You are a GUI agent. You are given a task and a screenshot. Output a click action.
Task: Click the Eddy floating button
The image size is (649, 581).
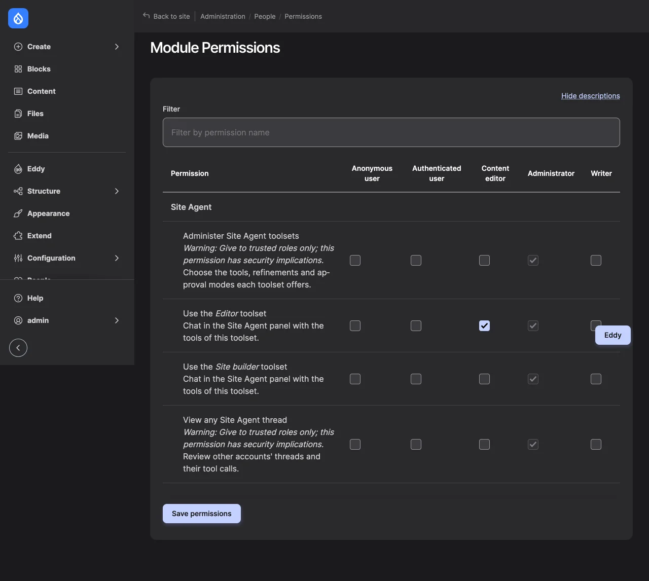pos(613,335)
